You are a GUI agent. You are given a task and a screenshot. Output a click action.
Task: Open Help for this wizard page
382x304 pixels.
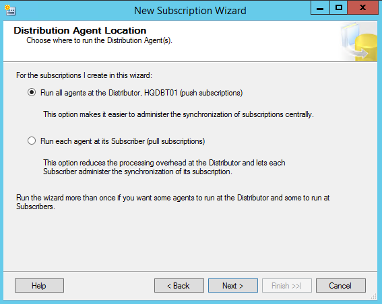coord(39,286)
